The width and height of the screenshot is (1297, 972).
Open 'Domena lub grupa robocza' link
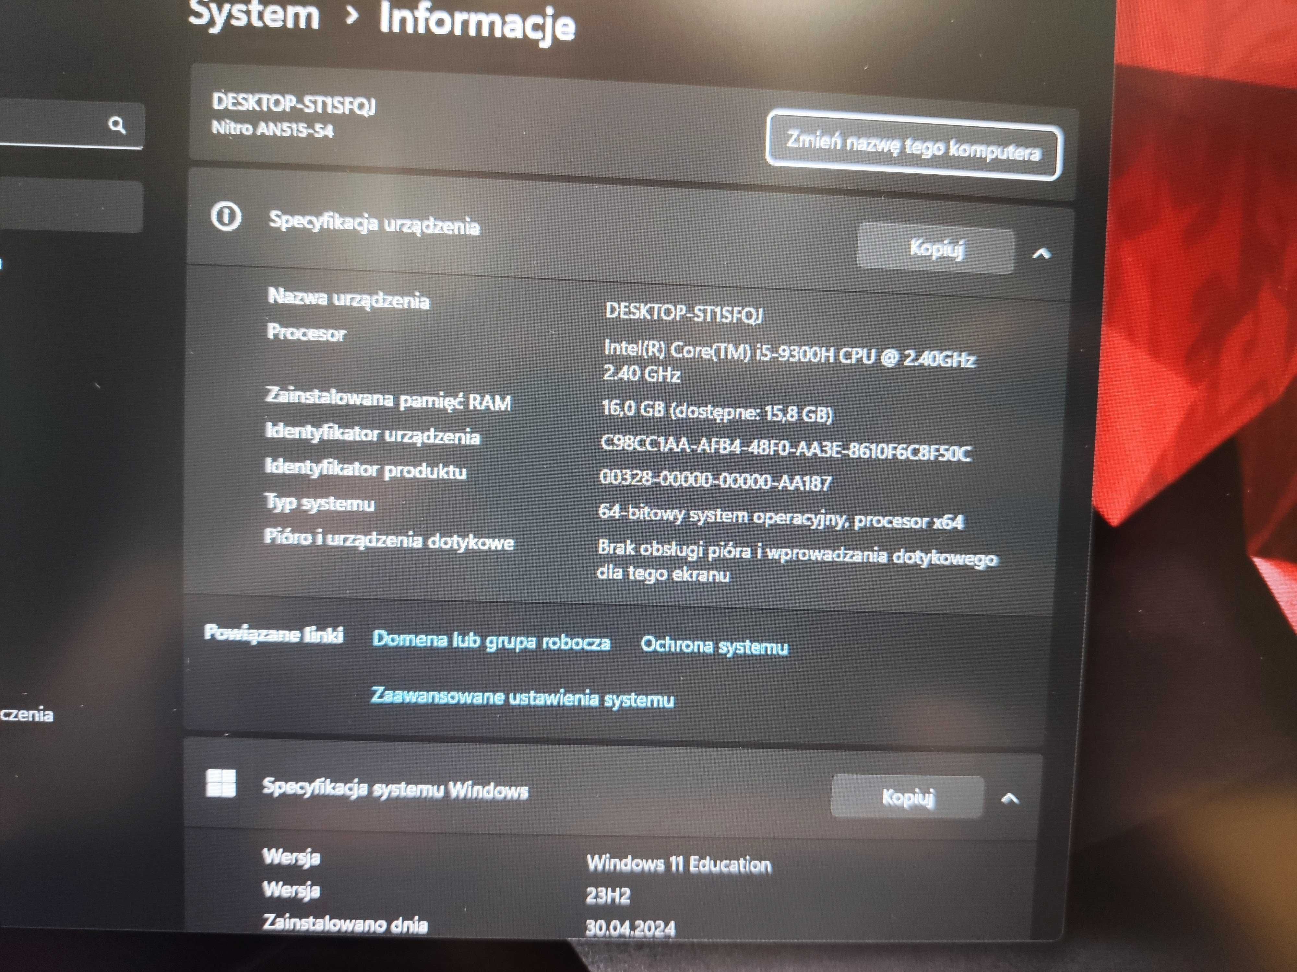(491, 640)
